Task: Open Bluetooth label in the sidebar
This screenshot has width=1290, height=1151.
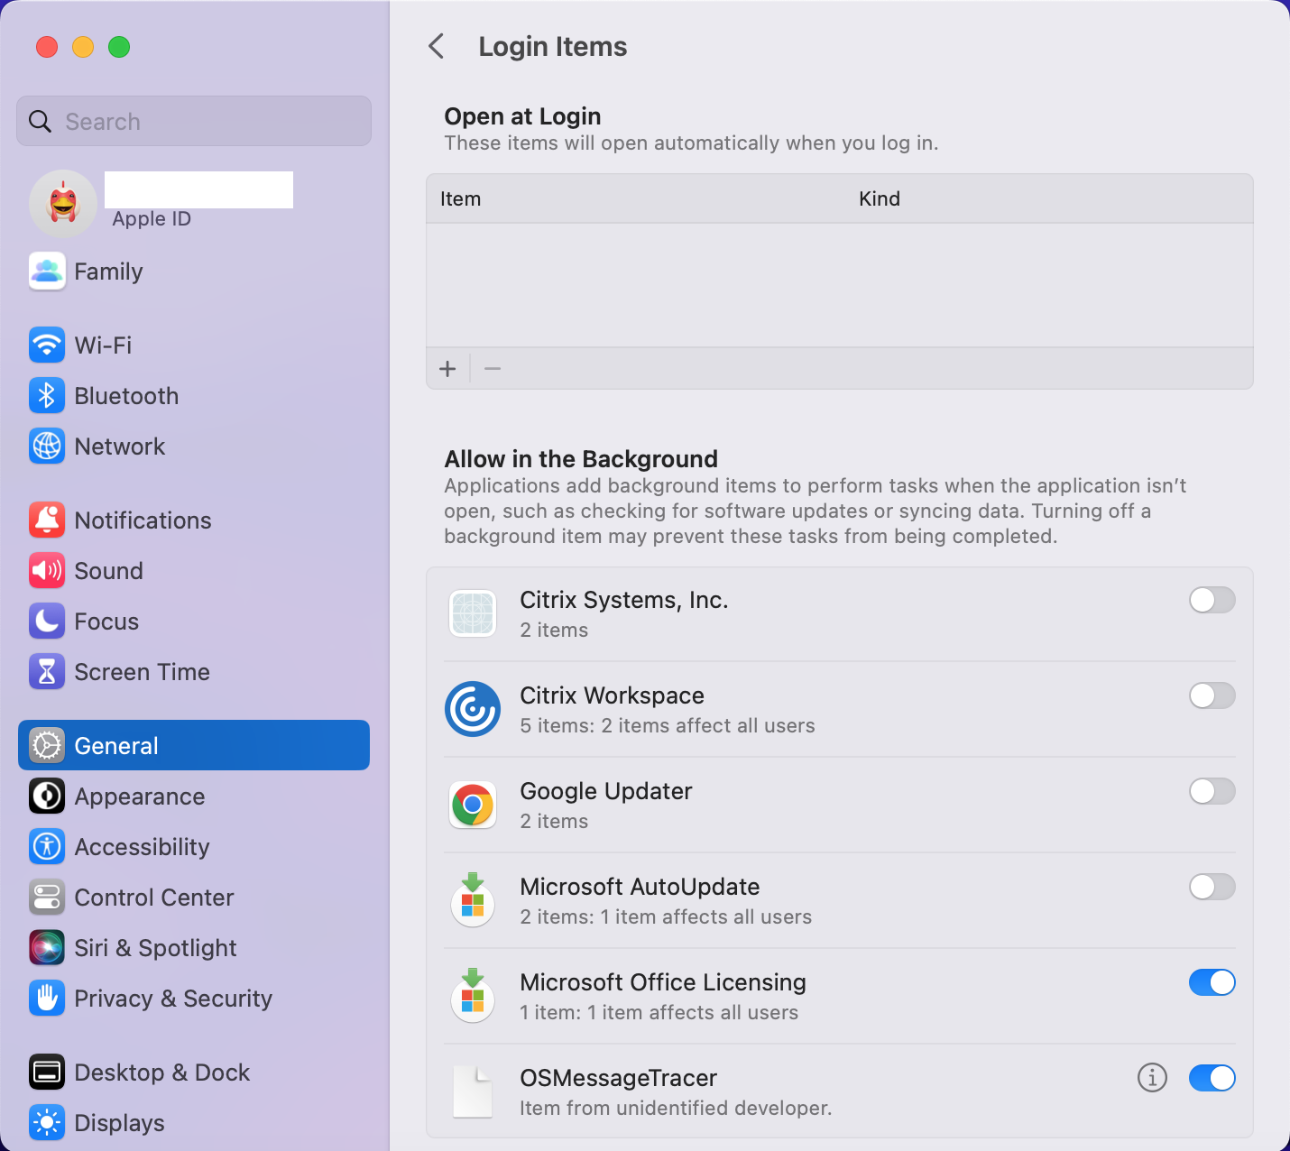Action: [126, 396]
